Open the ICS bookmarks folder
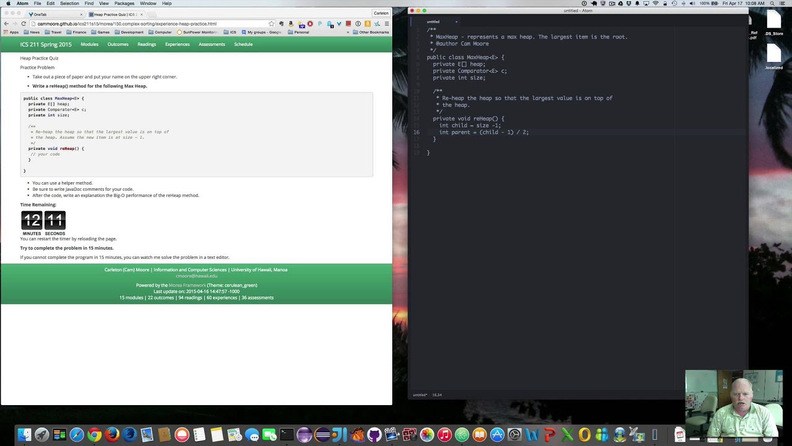792x446 pixels. [230, 32]
